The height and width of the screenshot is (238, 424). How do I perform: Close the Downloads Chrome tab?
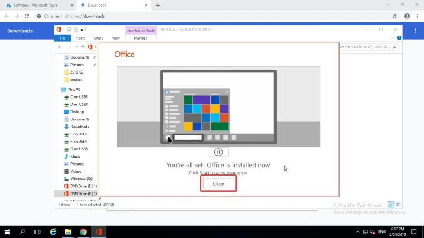click(x=146, y=5)
